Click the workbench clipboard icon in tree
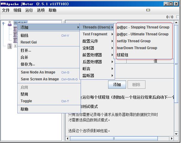The width and height of the screenshot is (181, 143). pyautogui.click(x=10, y=46)
